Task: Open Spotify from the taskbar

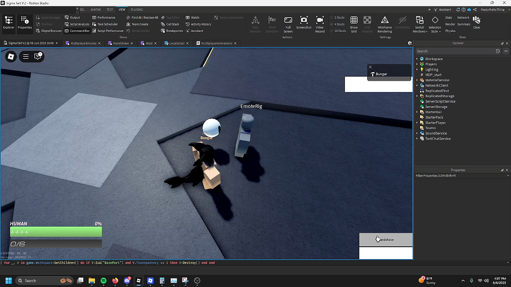Action: click(x=103, y=281)
